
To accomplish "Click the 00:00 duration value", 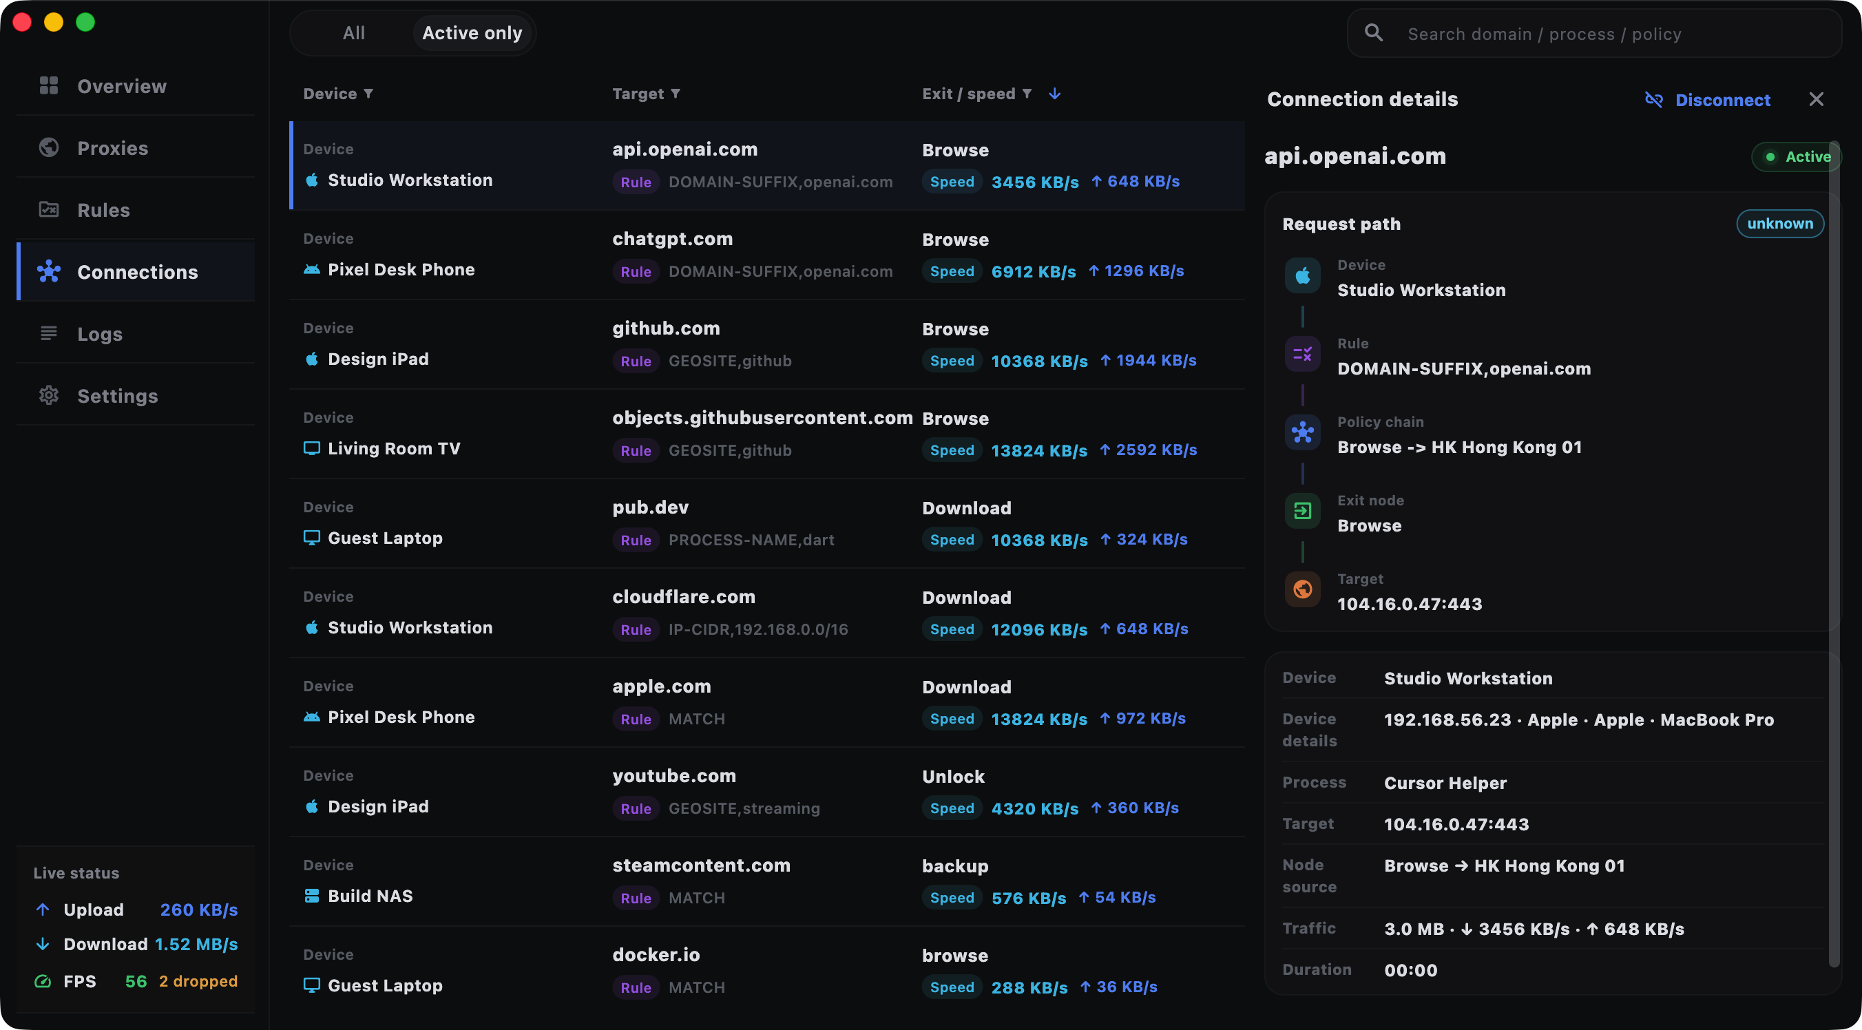I will tap(1410, 970).
